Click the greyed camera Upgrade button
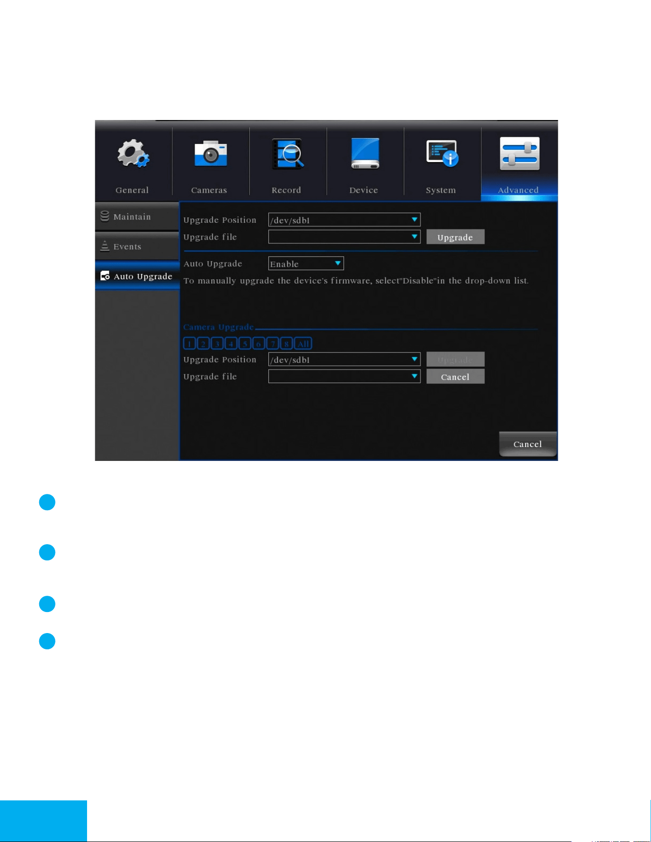 point(455,360)
